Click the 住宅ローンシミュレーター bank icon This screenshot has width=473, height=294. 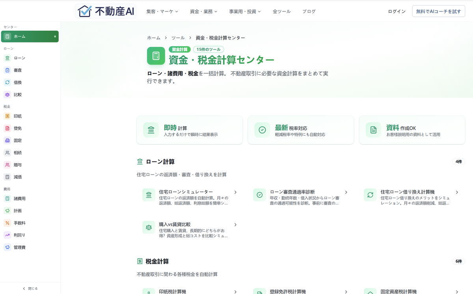(x=149, y=195)
